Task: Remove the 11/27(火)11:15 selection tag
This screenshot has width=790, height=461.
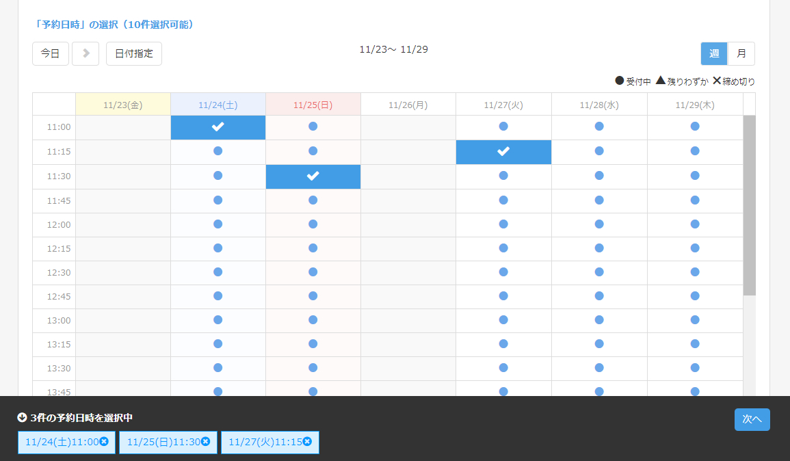Action: pos(307,442)
